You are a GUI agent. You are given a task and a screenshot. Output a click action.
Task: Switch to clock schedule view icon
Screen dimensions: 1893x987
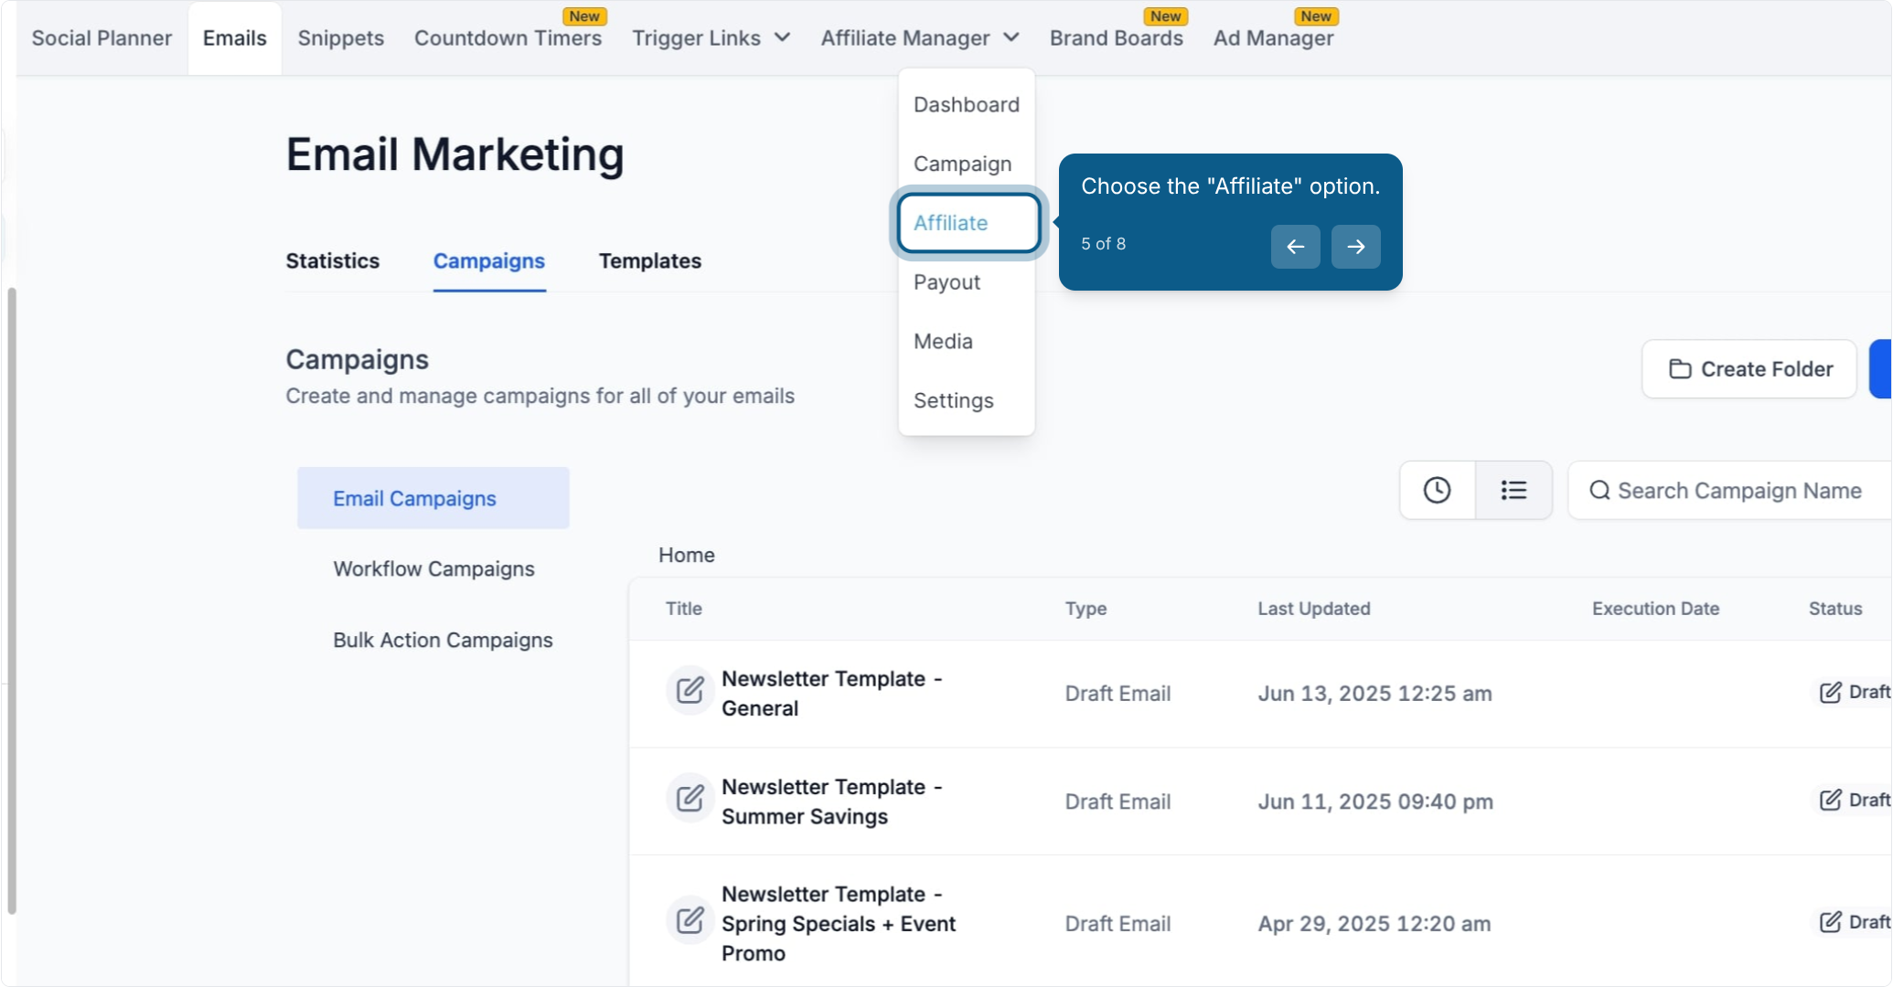[1437, 491]
